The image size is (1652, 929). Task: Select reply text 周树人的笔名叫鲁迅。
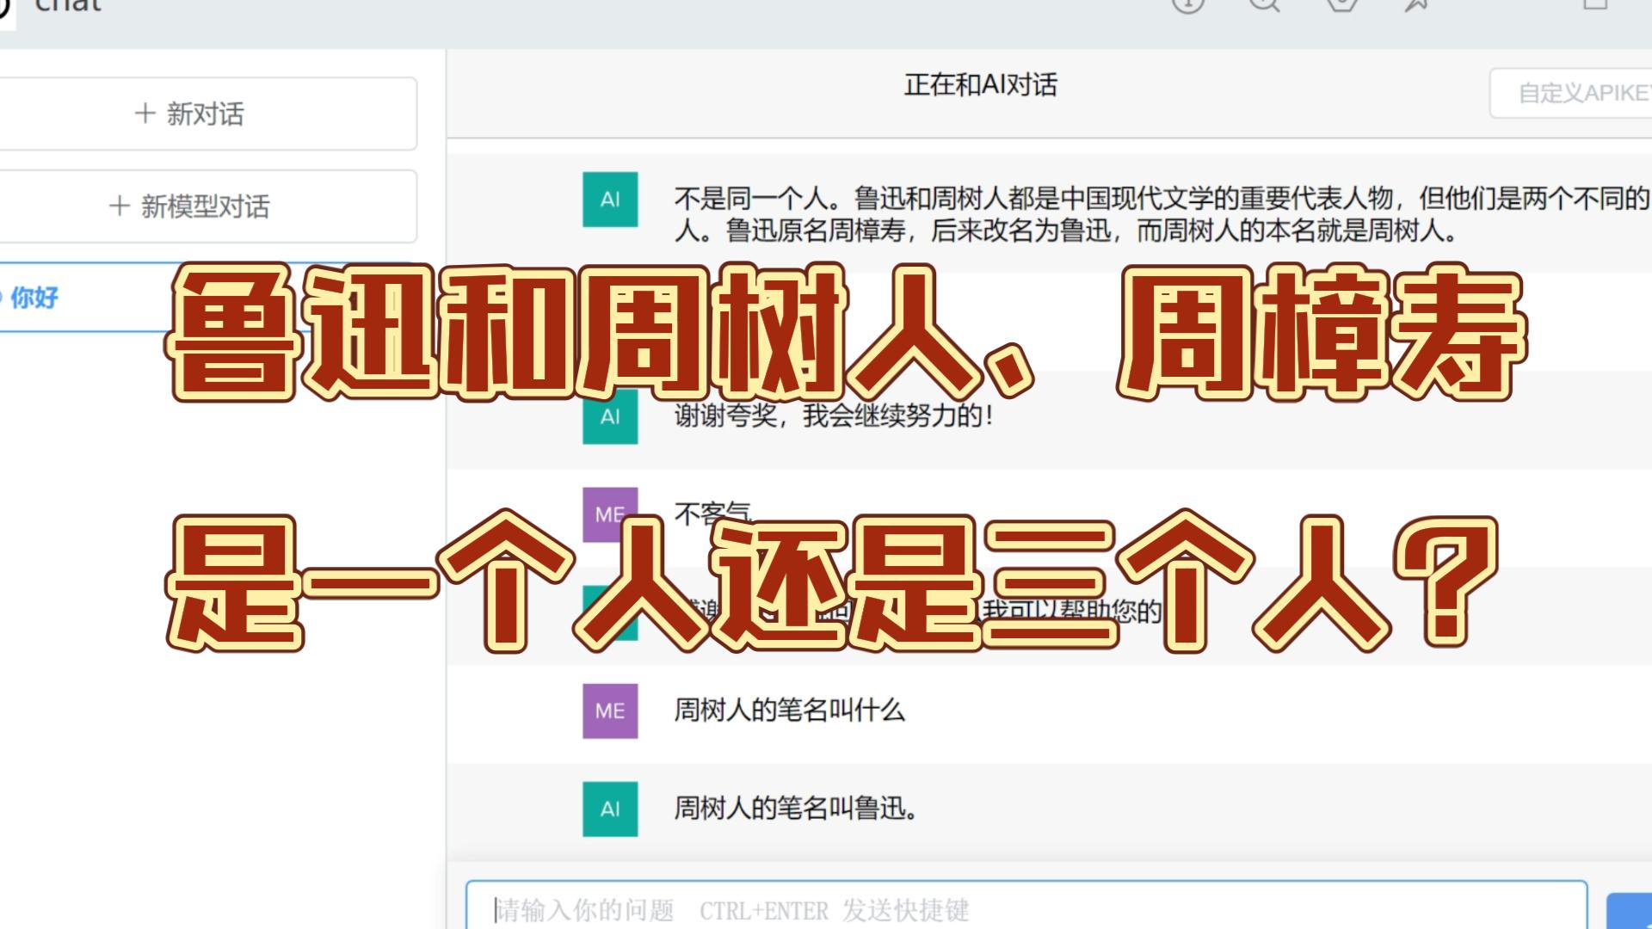point(795,809)
